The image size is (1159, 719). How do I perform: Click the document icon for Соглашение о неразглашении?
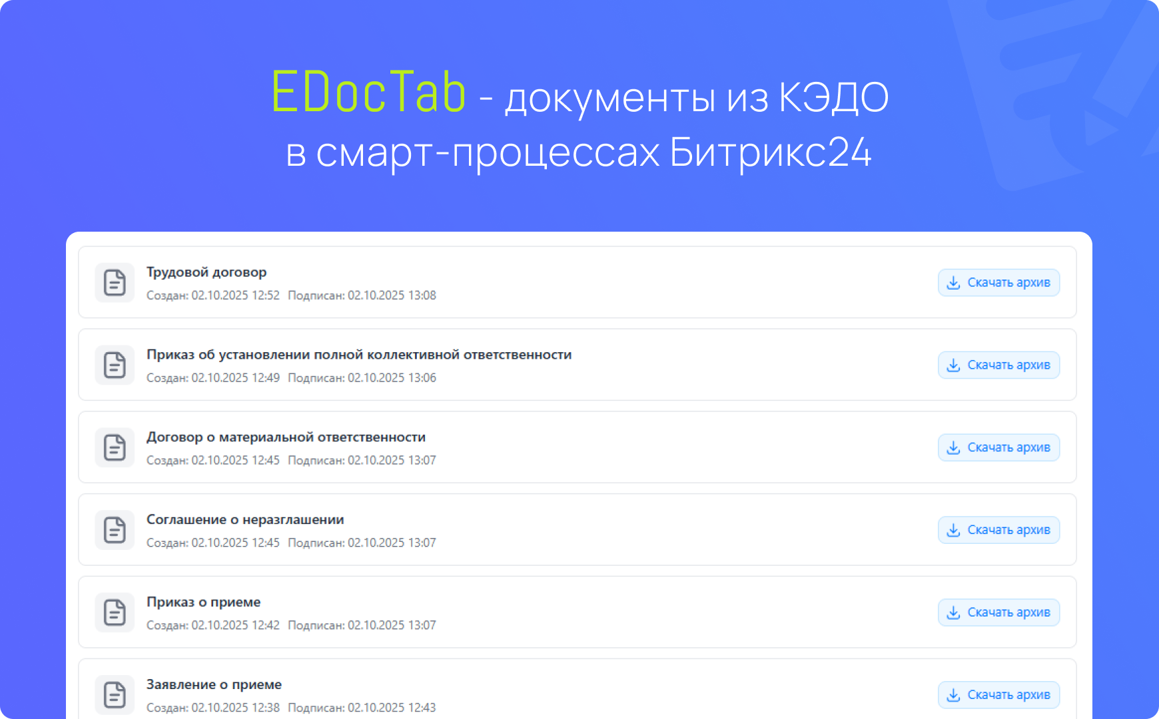click(115, 530)
